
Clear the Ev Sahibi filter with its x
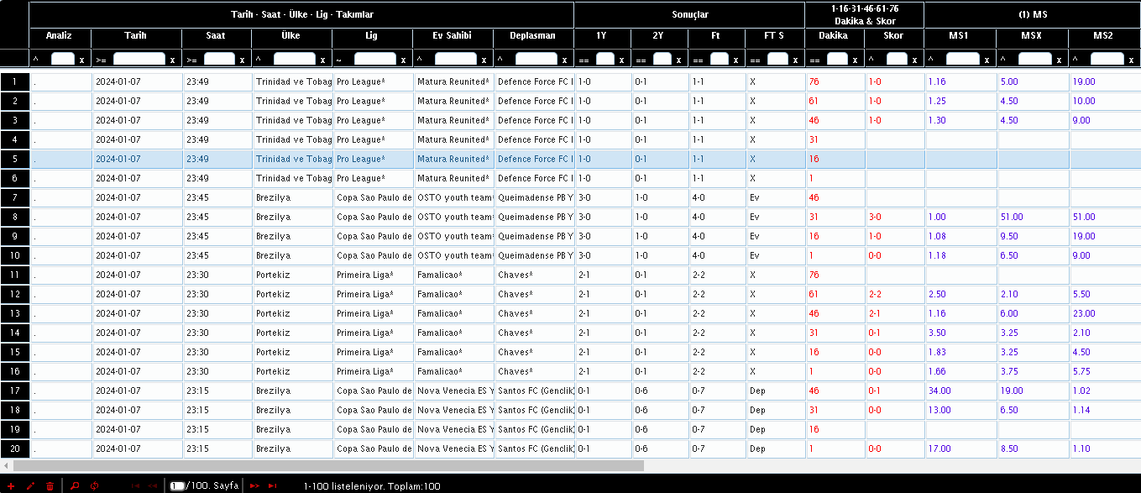coord(484,60)
